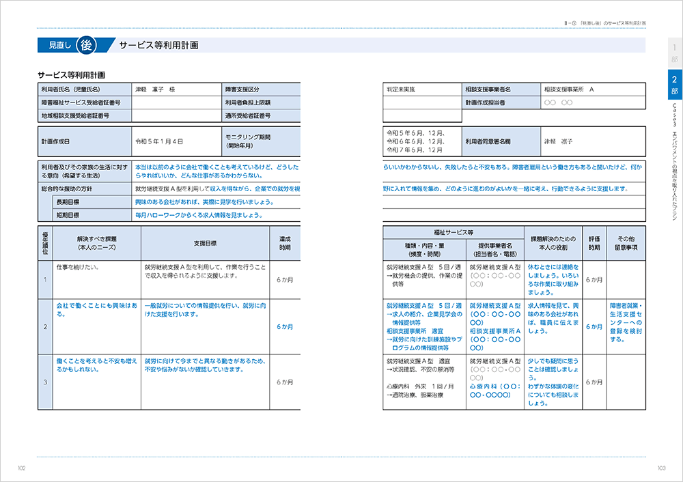Click the 利用者氏名 field showing 津軽 凛子 様

point(176,89)
